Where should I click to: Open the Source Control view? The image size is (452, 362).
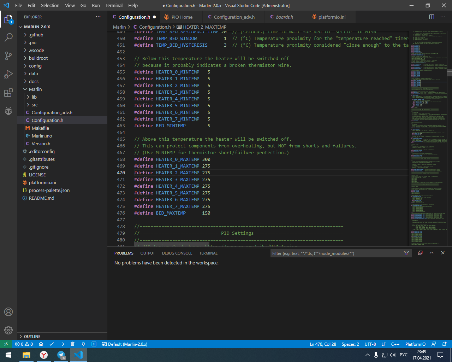(x=8, y=56)
